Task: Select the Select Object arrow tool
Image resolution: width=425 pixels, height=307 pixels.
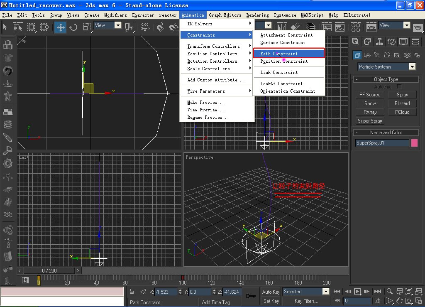Action: [x=5, y=27]
